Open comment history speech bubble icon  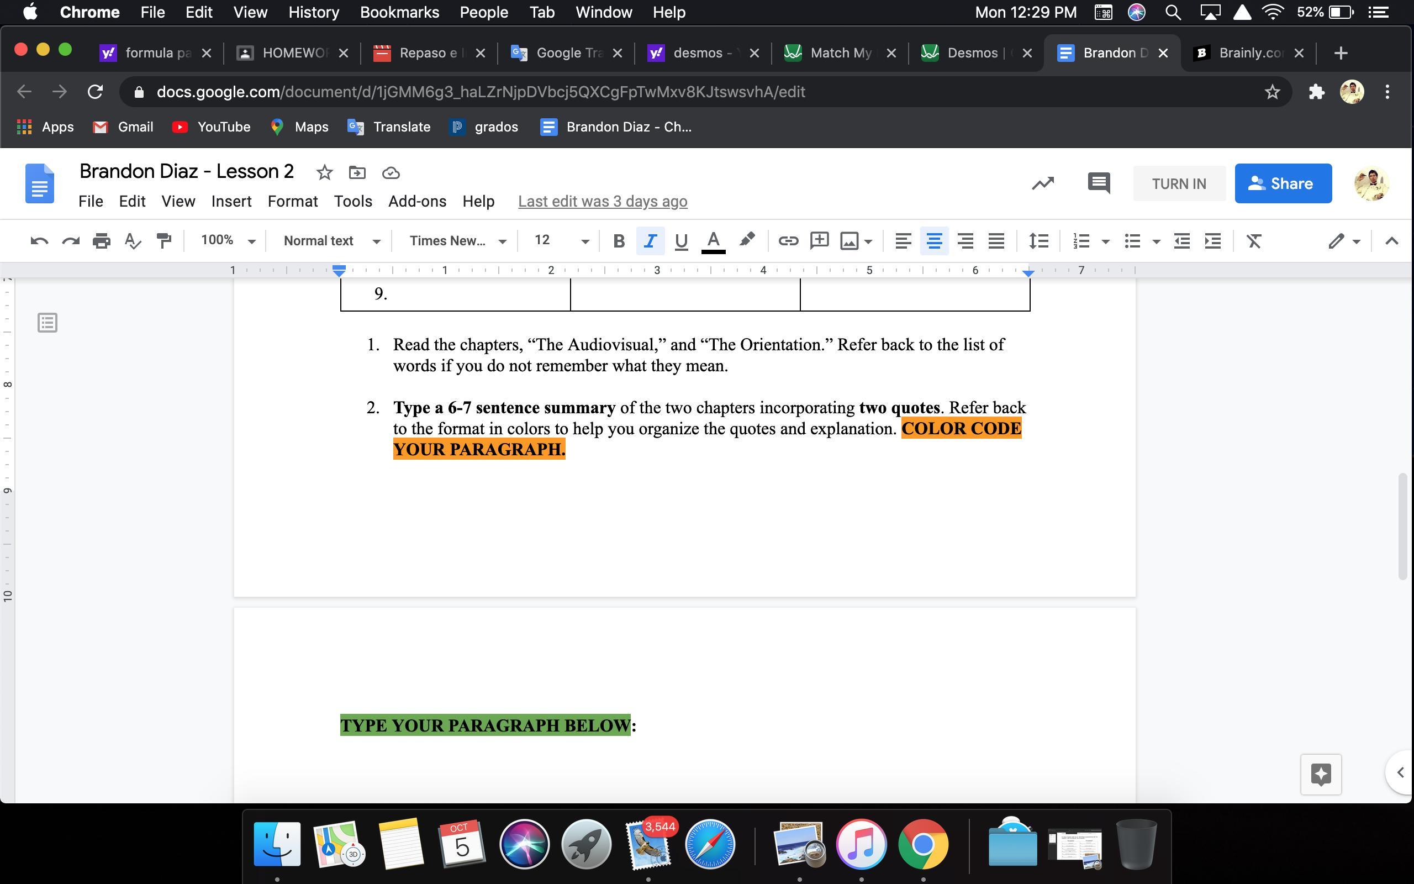click(1099, 183)
